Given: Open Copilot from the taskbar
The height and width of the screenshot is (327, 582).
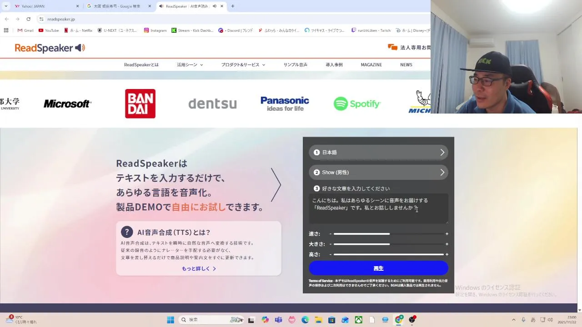Looking at the screenshot, I should [x=265, y=320].
